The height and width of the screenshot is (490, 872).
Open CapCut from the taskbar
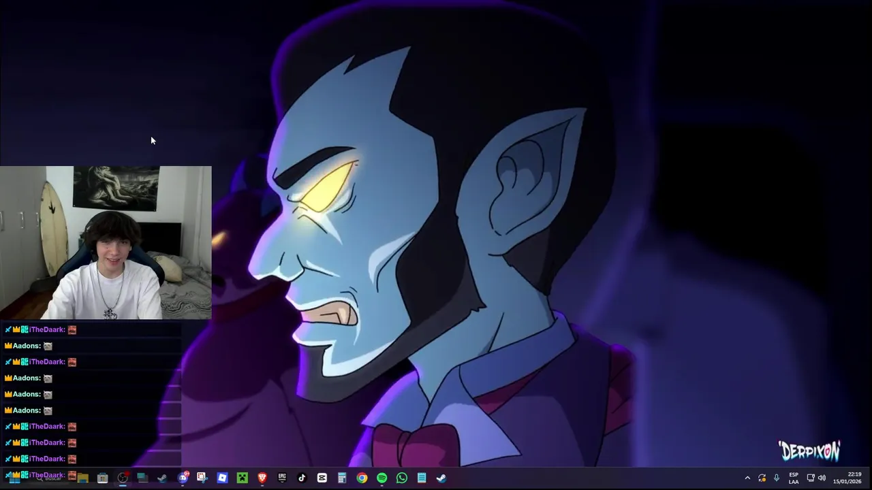322,478
